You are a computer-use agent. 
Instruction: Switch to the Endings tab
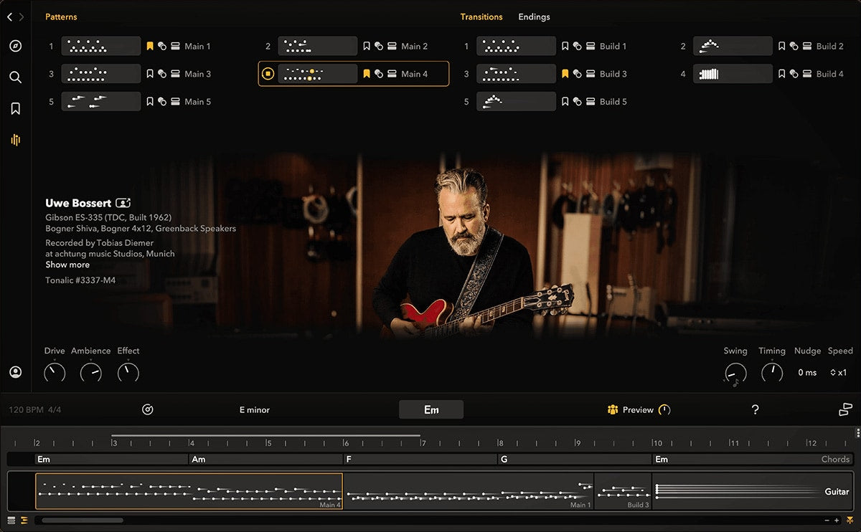pos(534,16)
